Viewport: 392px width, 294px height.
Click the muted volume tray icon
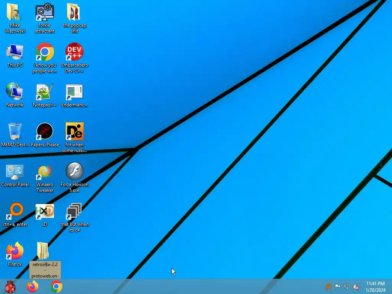(356, 286)
